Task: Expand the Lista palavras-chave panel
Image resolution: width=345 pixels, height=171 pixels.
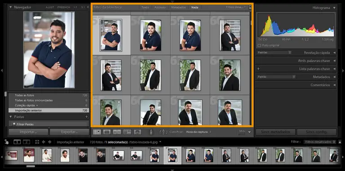Action: pos(334,69)
